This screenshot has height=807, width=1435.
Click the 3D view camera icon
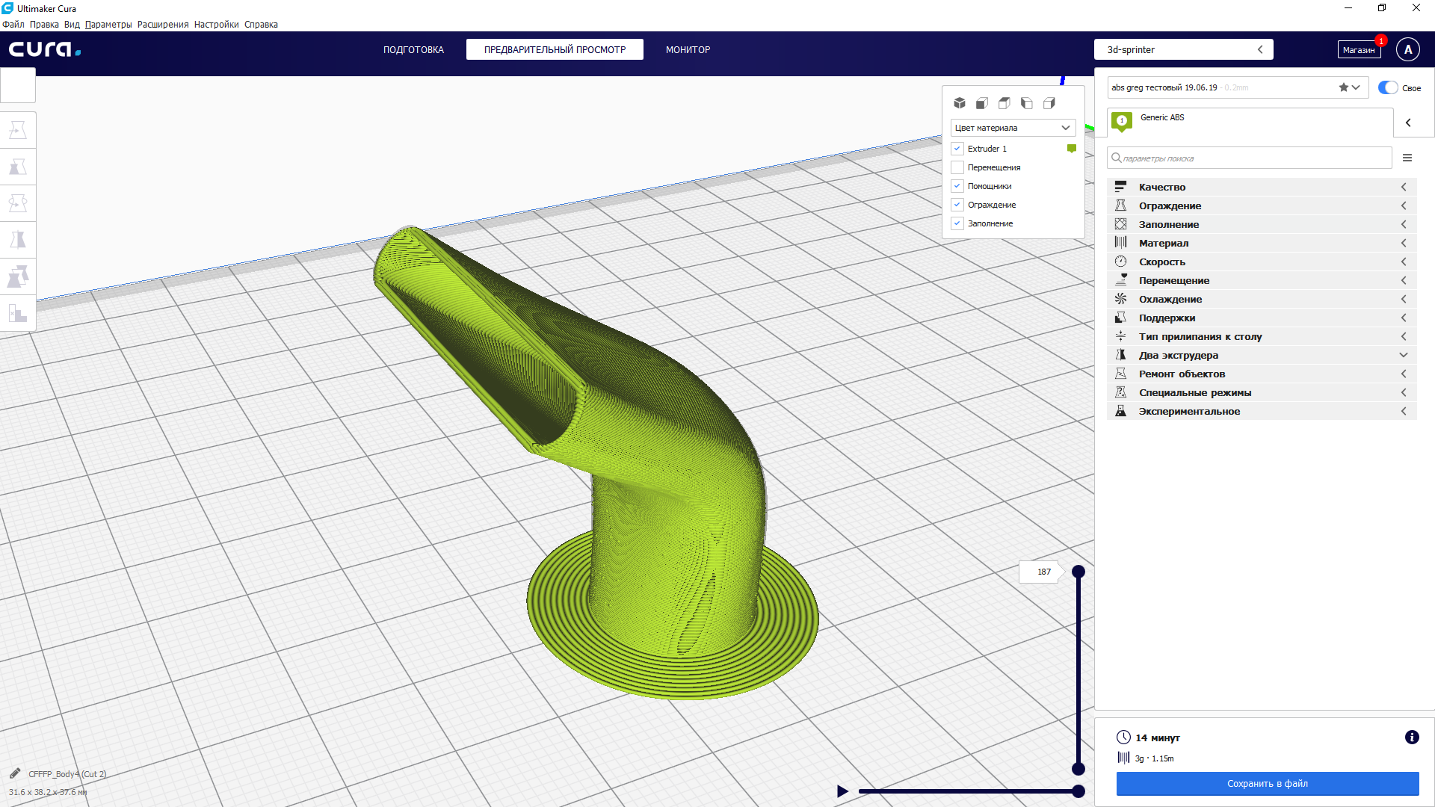(x=960, y=103)
